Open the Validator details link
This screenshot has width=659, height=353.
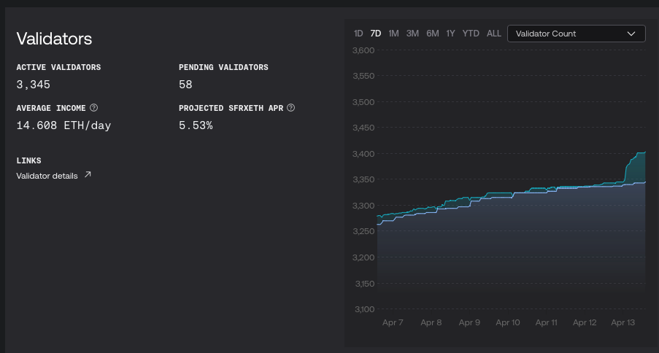(47, 176)
